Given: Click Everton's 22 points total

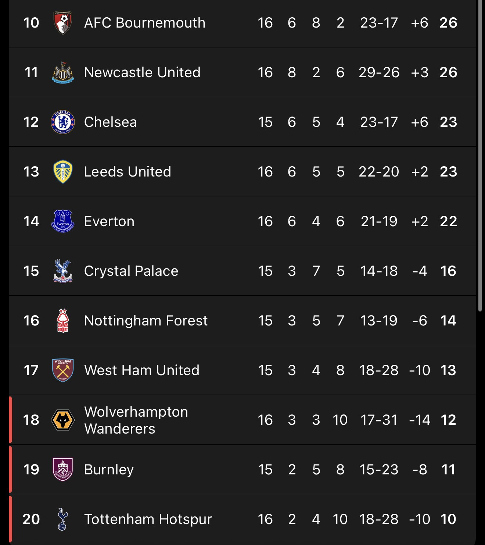Looking at the screenshot, I should coord(448,221).
